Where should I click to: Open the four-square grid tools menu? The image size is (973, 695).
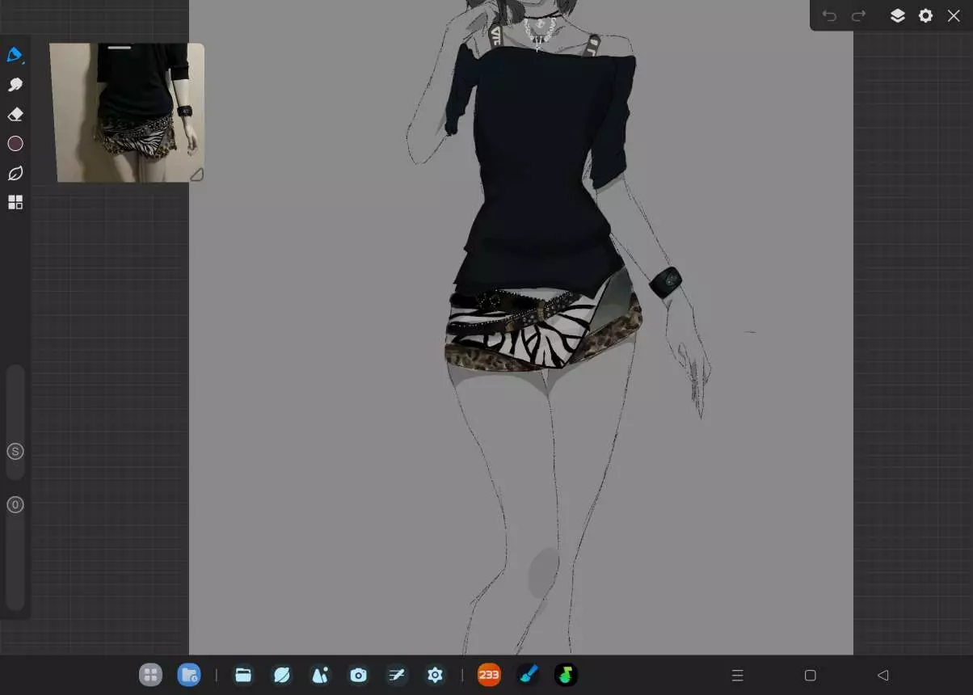15,203
